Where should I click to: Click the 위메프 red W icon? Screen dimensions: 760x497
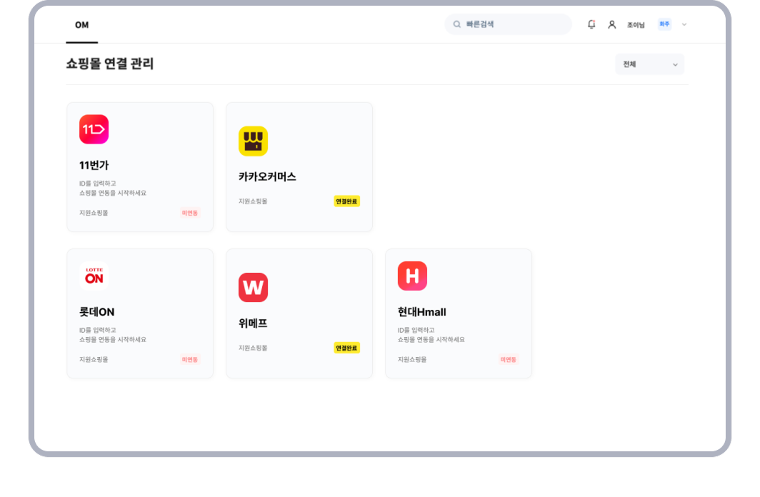(253, 287)
